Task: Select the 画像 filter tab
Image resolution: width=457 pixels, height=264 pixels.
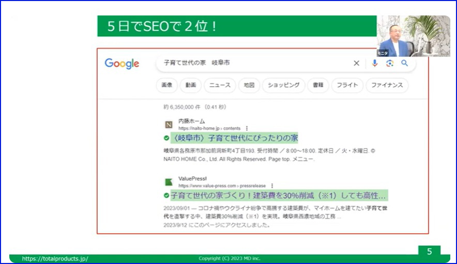Action: [x=166, y=85]
